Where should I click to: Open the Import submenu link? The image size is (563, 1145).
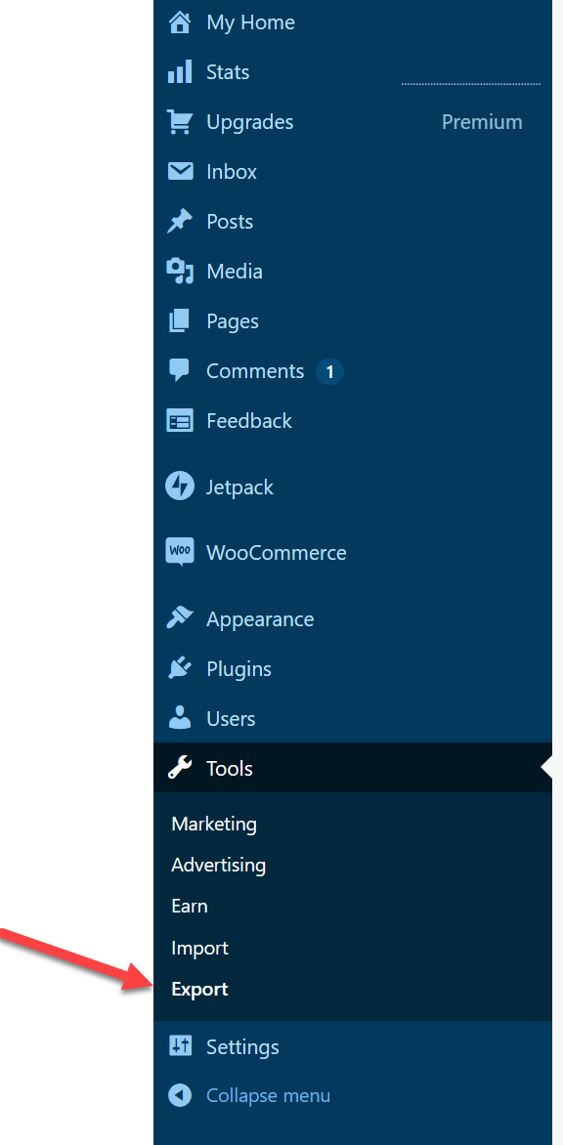pos(199,949)
